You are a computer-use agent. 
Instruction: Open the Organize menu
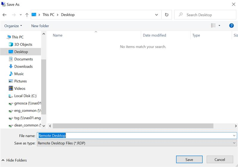[x=13, y=26]
